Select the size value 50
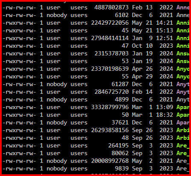 tap(125, 115)
